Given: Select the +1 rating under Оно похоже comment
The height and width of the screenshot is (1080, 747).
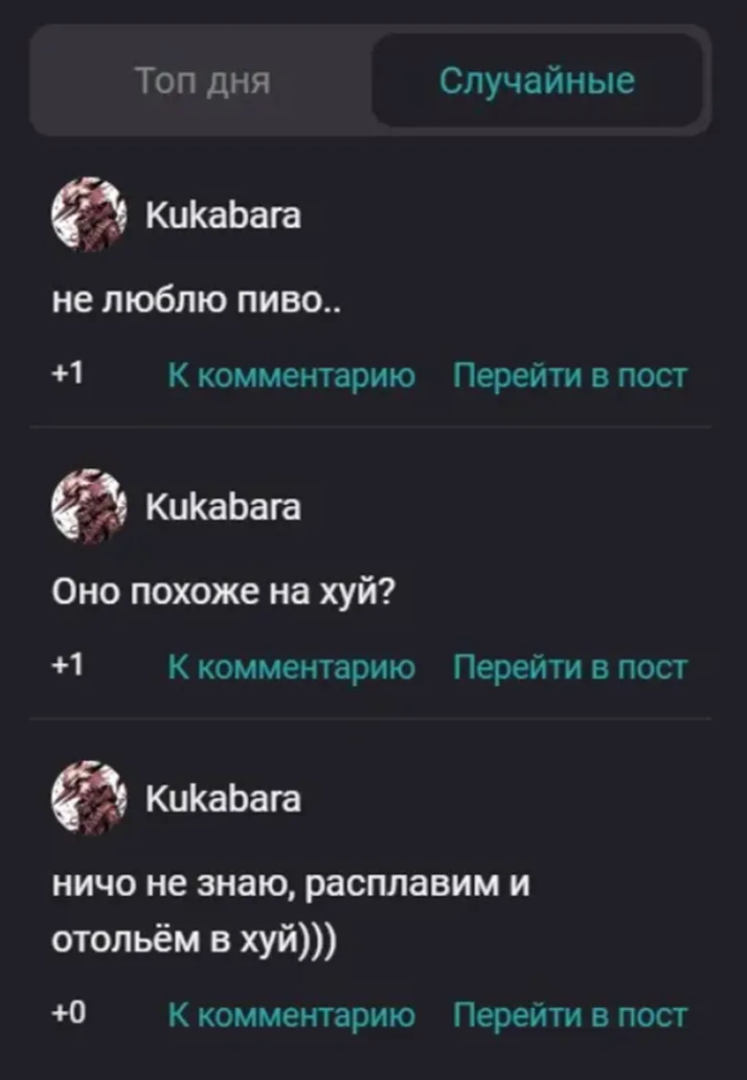Looking at the screenshot, I should pos(68,665).
